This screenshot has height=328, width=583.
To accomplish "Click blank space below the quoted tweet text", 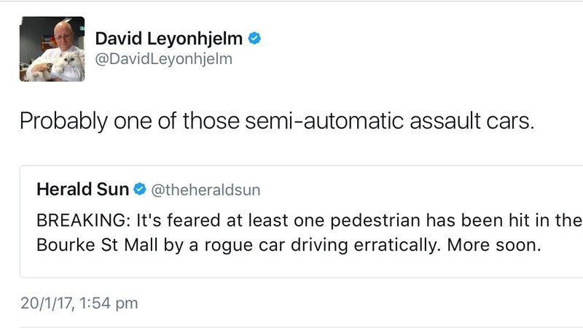I will click(x=291, y=268).
